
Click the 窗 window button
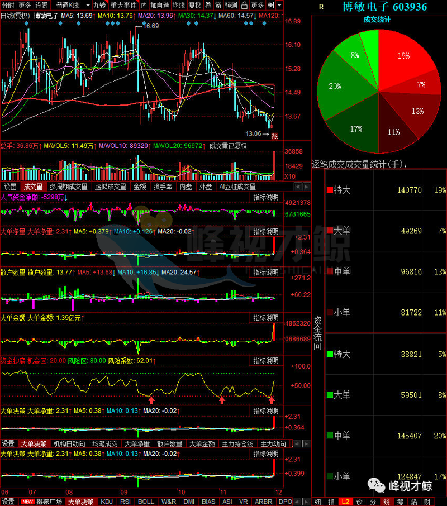pyautogui.click(x=218, y=5)
